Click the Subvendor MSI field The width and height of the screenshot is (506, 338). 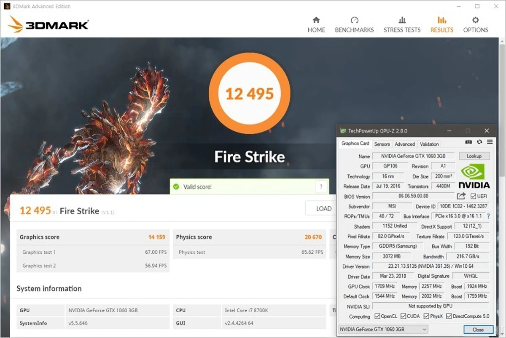(392, 206)
